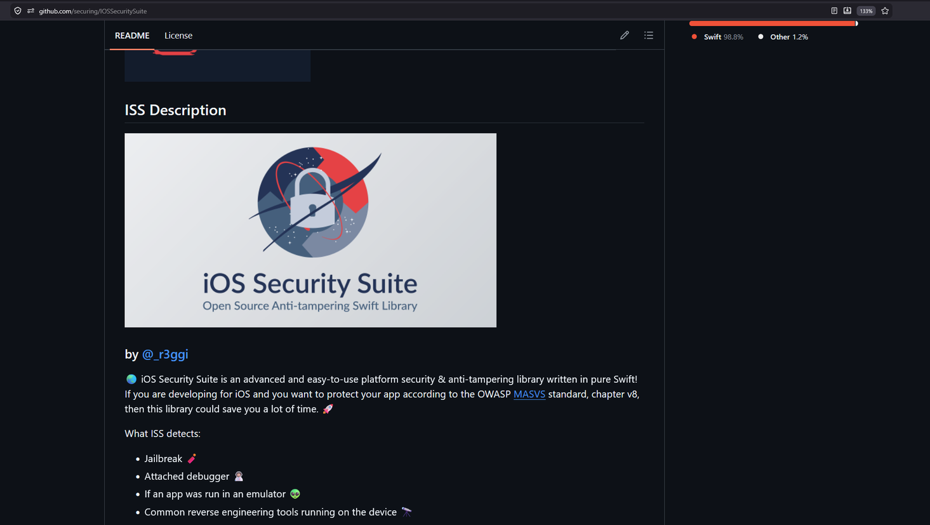Click the pencil icon to edit README
The height and width of the screenshot is (525, 930).
625,36
